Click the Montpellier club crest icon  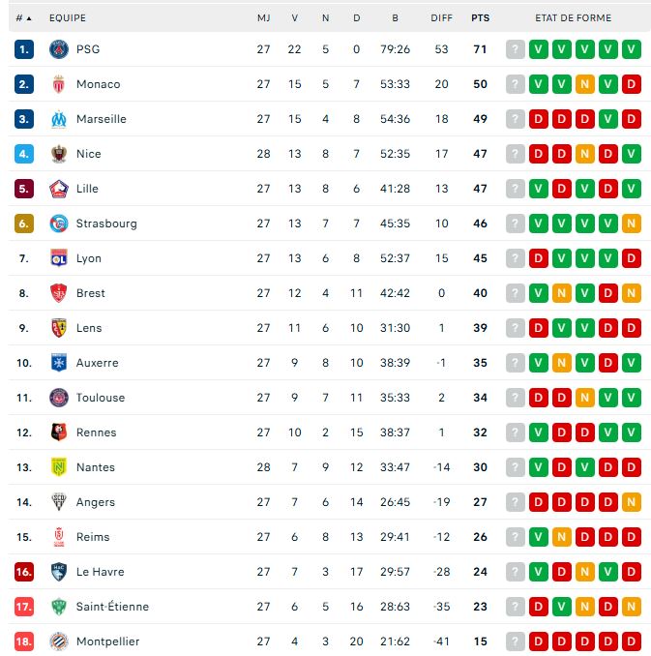click(x=59, y=641)
